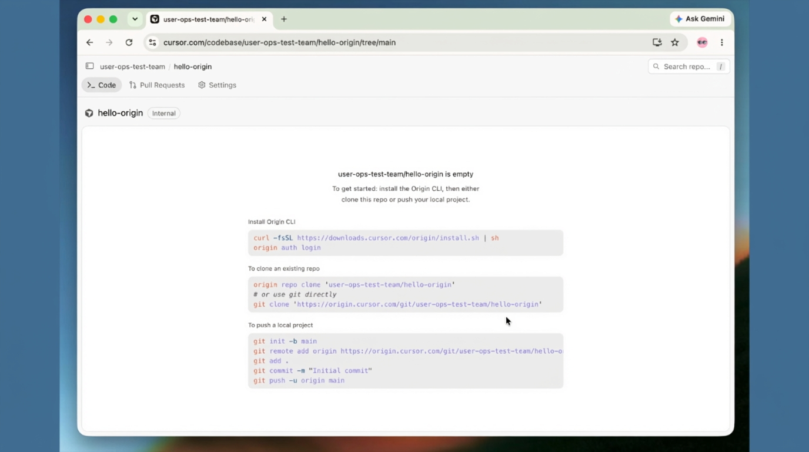Click the git push -u origin main command
The image size is (809, 452).
point(299,381)
